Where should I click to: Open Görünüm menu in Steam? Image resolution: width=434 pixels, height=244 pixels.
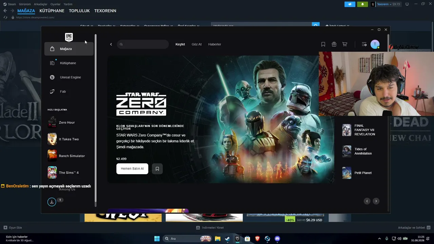coord(25,4)
